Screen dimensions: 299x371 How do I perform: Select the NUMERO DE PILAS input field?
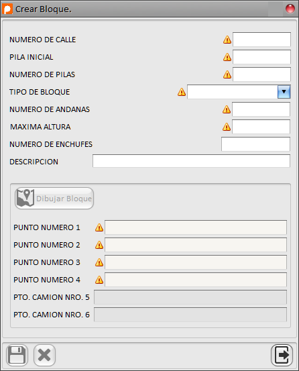[x=261, y=74]
